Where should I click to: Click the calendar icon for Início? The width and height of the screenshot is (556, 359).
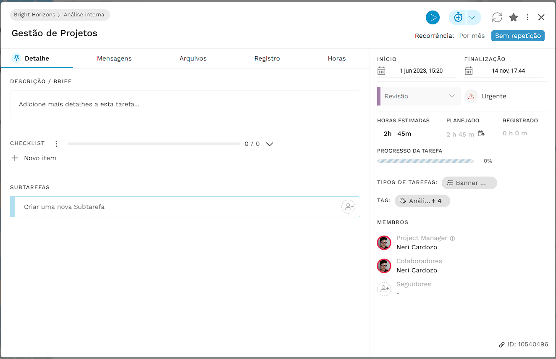(381, 71)
